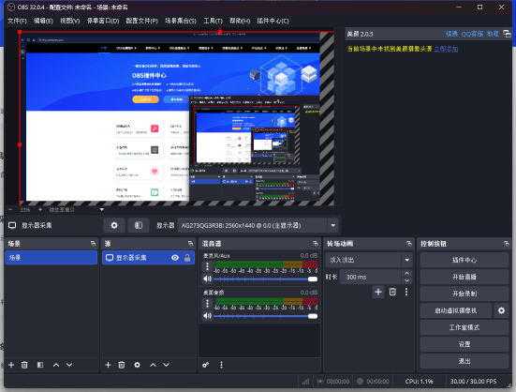Float the 转场动画 panel using its header icon

(409, 244)
